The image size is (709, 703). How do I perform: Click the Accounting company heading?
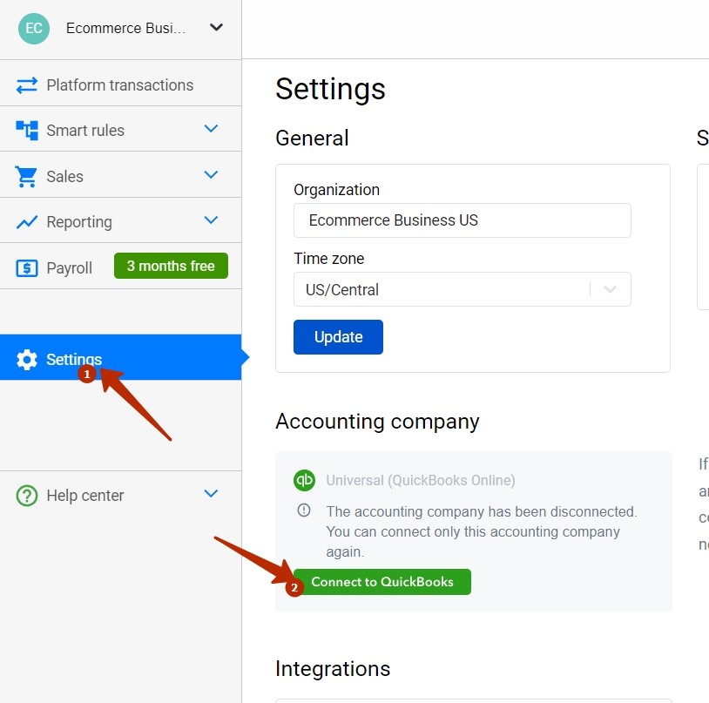click(377, 422)
